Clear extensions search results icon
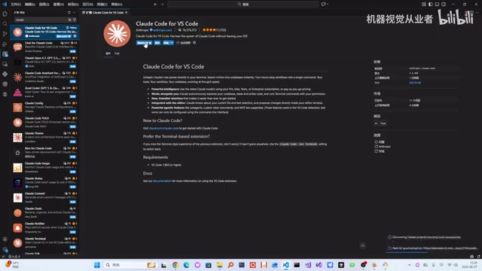482x271 pixels. [x=70, y=20]
